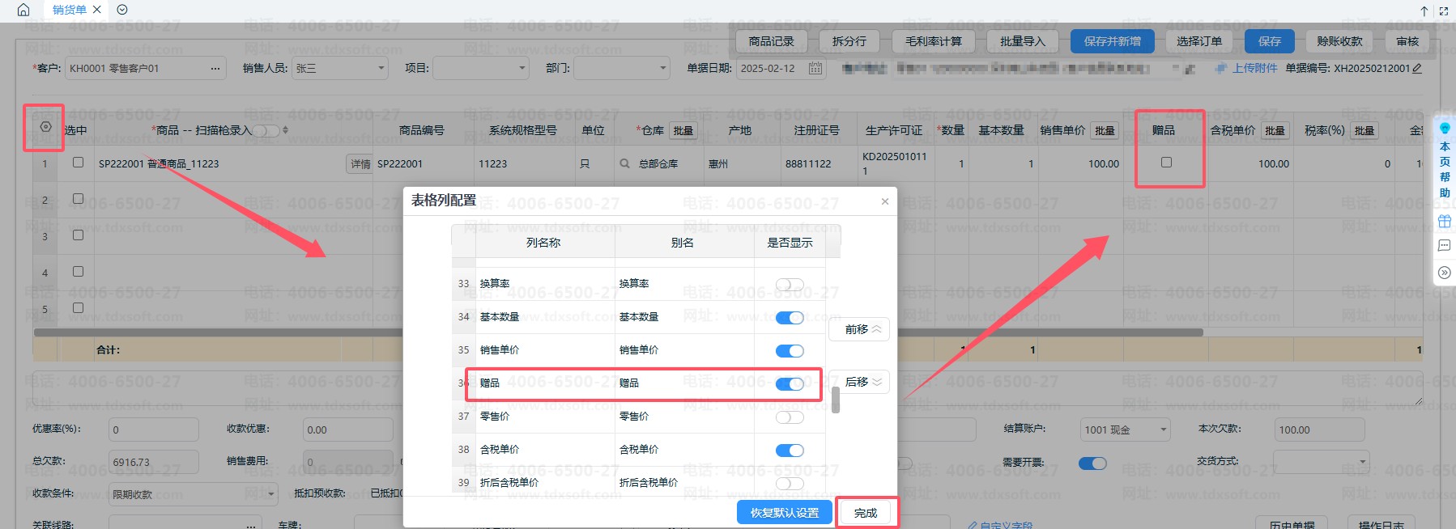Expand the 销售人员 dropdown
Screen dimensions: 1456x529
click(381, 69)
